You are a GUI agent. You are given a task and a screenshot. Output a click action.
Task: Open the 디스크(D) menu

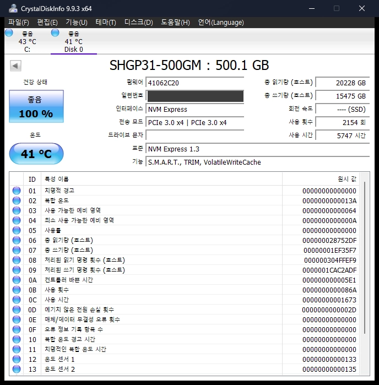tap(138, 23)
